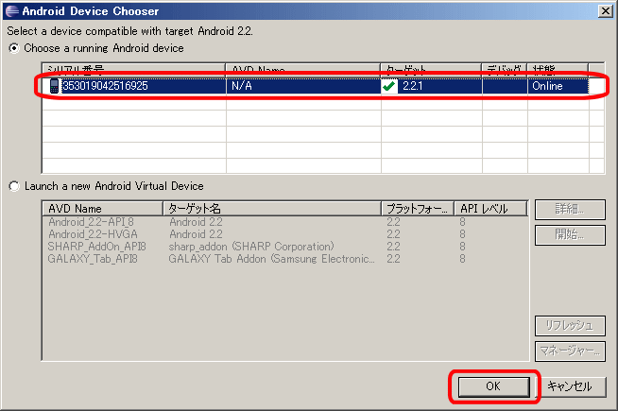Image resolution: width=618 pixels, height=411 pixels.
Task: Close the Android Device Chooser dialog
Action: click(606, 11)
